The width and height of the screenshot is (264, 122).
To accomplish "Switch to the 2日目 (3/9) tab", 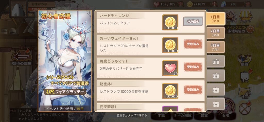I will pyautogui.click(x=215, y=33).
